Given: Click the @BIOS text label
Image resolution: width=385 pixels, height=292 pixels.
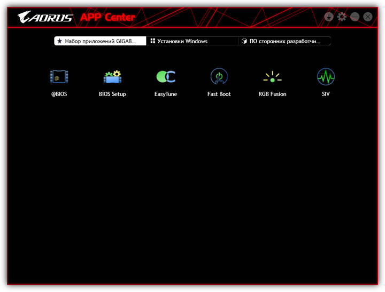Looking at the screenshot, I should pyautogui.click(x=59, y=94).
